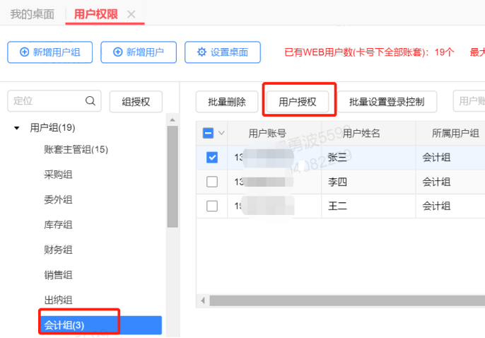Select 采购组 in tree

tap(58, 175)
